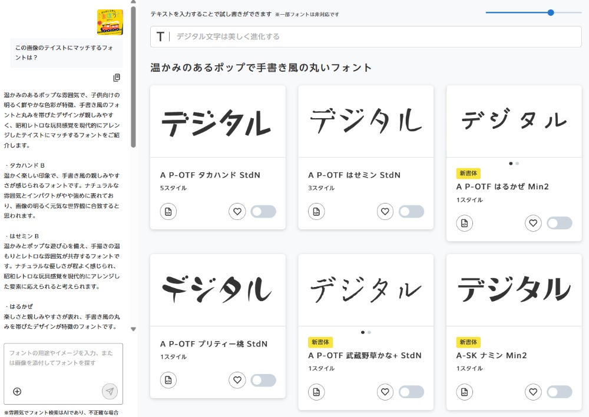Favorite the タカハンド StdN font with heart icon

[x=237, y=212]
